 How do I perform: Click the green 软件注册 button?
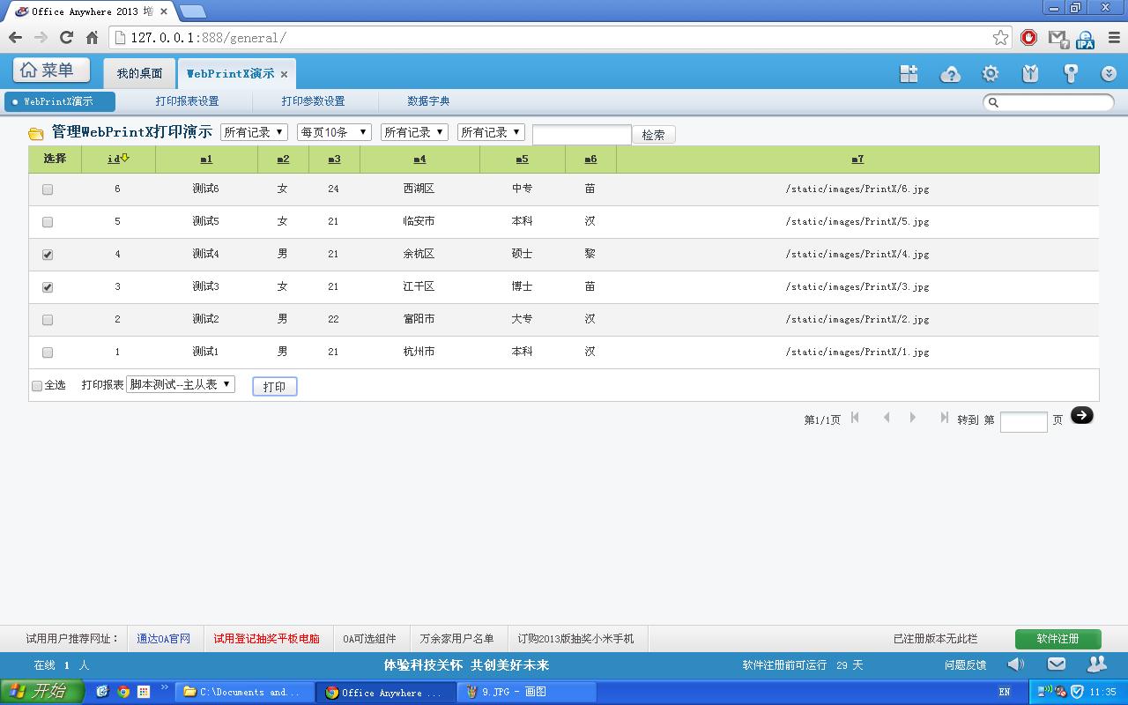click(1058, 639)
